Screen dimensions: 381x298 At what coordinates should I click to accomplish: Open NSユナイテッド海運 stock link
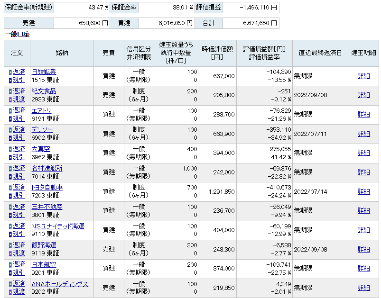(x=57, y=226)
